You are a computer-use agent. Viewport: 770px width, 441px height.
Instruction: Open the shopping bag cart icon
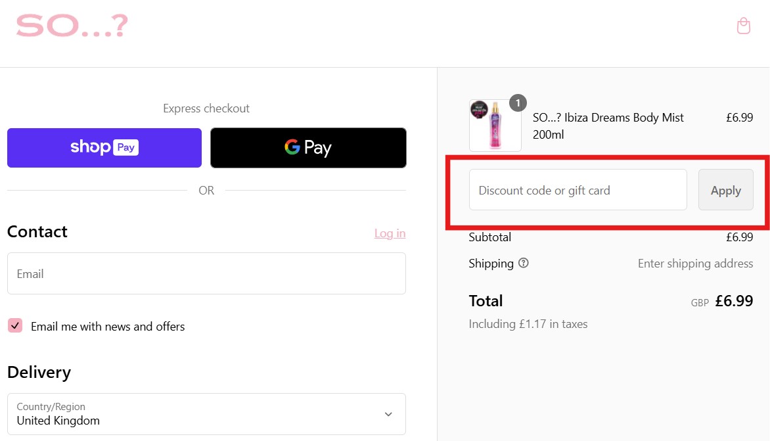pyautogui.click(x=744, y=26)
